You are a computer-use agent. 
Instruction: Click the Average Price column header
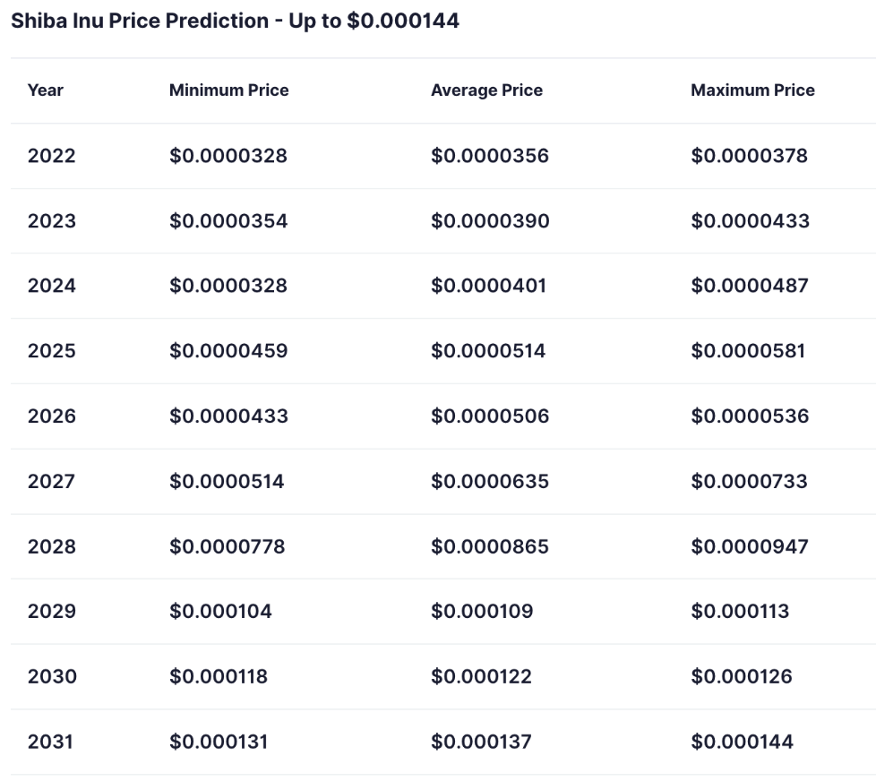(486, 90)
